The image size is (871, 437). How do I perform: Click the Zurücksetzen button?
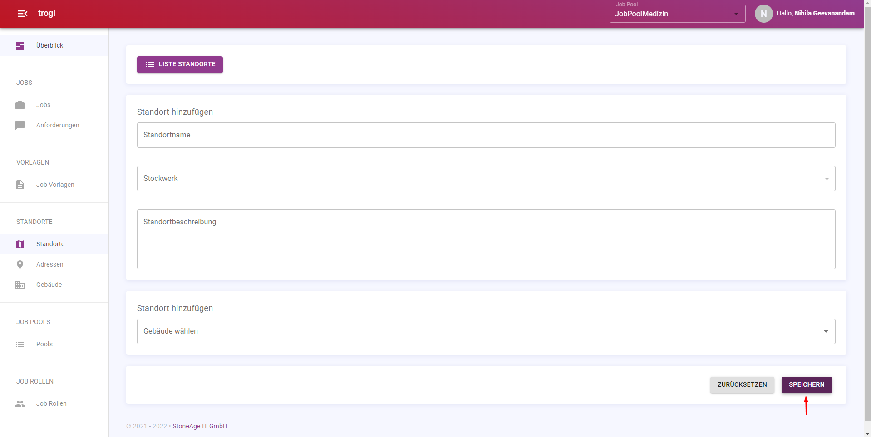tap(742, 385)
